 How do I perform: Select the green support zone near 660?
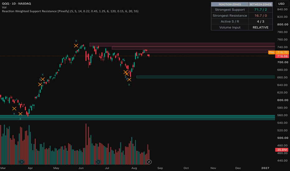click(x=206, y=77)
